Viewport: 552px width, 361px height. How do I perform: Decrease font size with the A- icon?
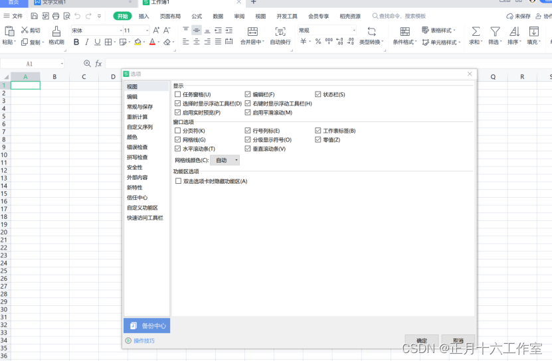click(x=167, y=31)
